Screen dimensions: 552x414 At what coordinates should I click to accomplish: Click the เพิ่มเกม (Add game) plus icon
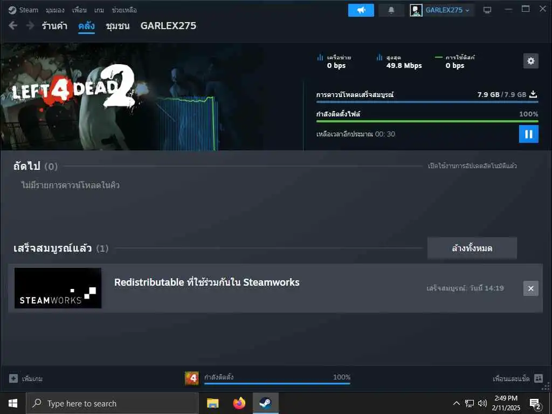(x=13, y=378)
